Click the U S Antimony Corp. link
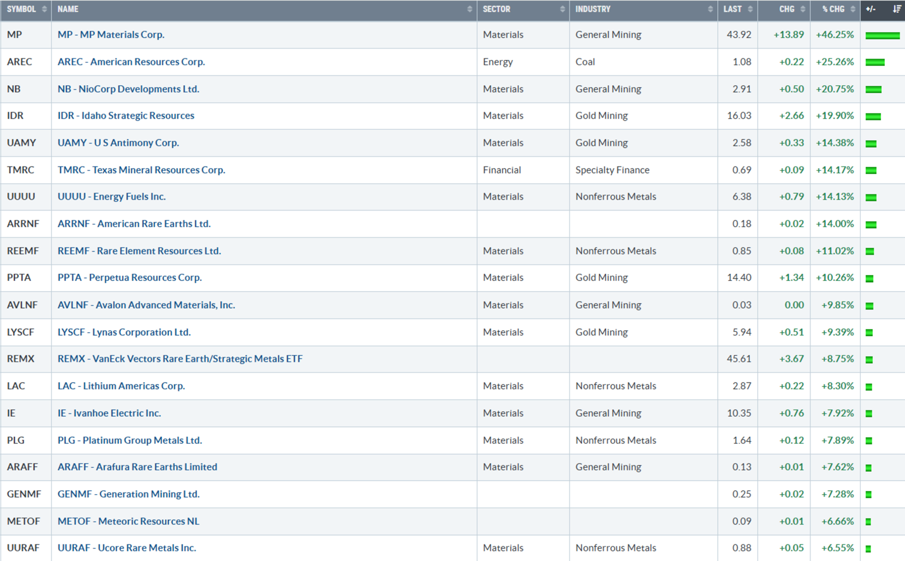 click(x=118, y=142)
